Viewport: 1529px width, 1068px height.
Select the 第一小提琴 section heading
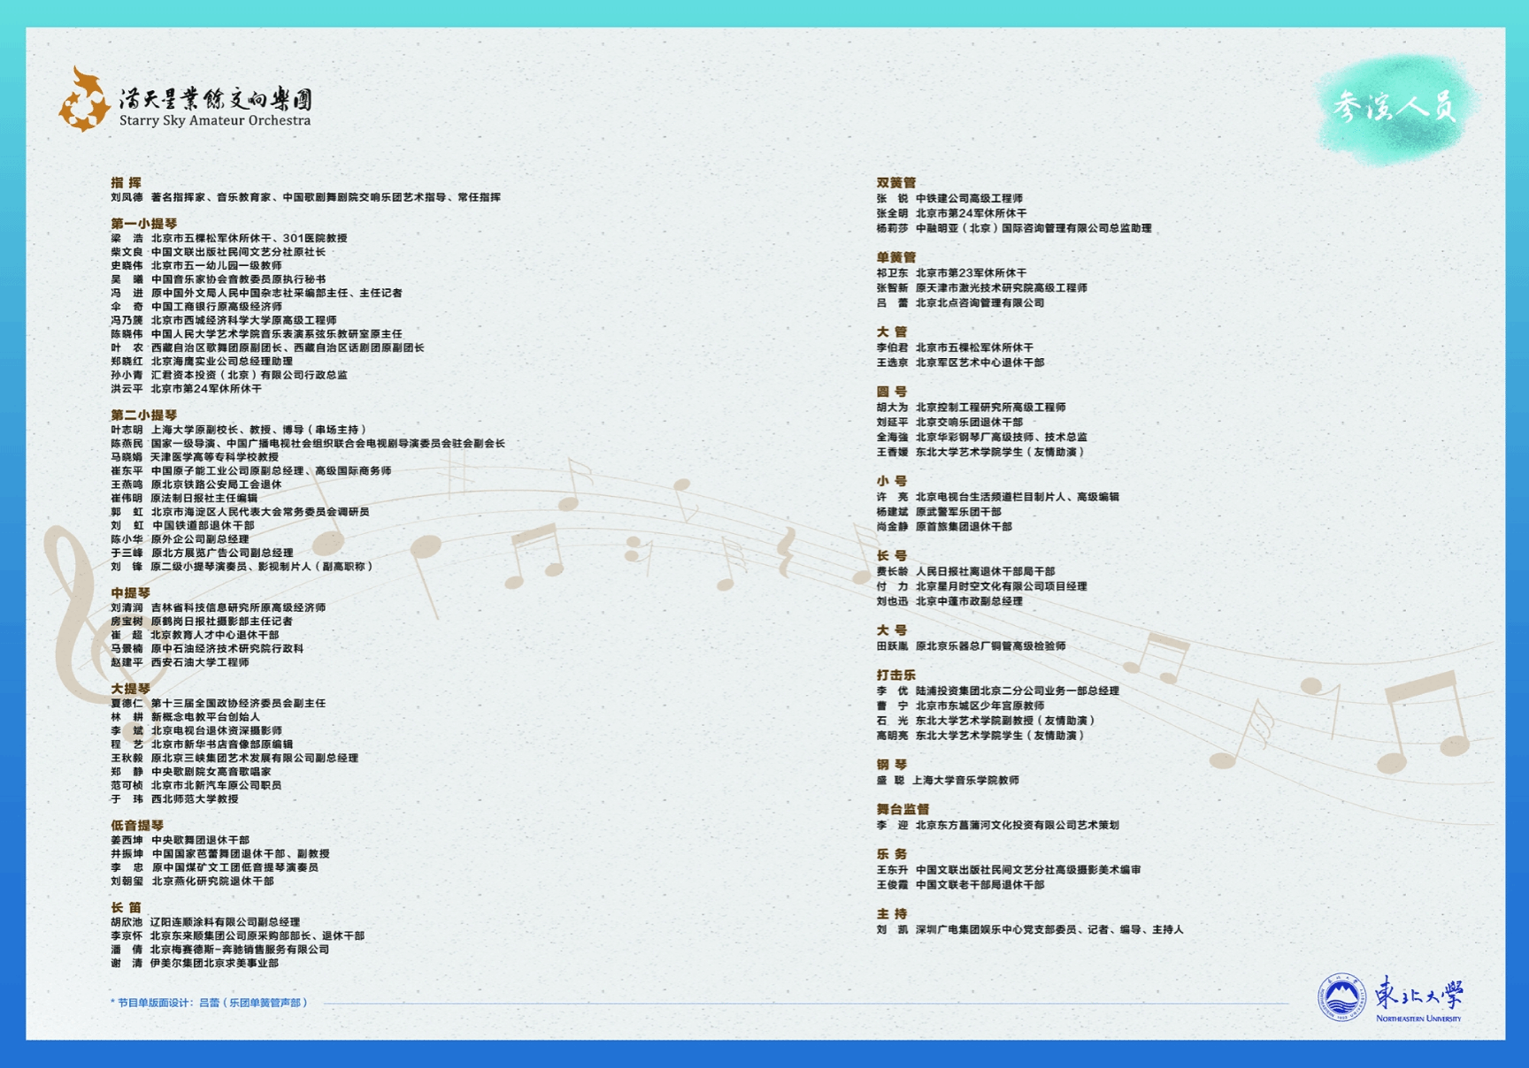click(x=143, y=224)
